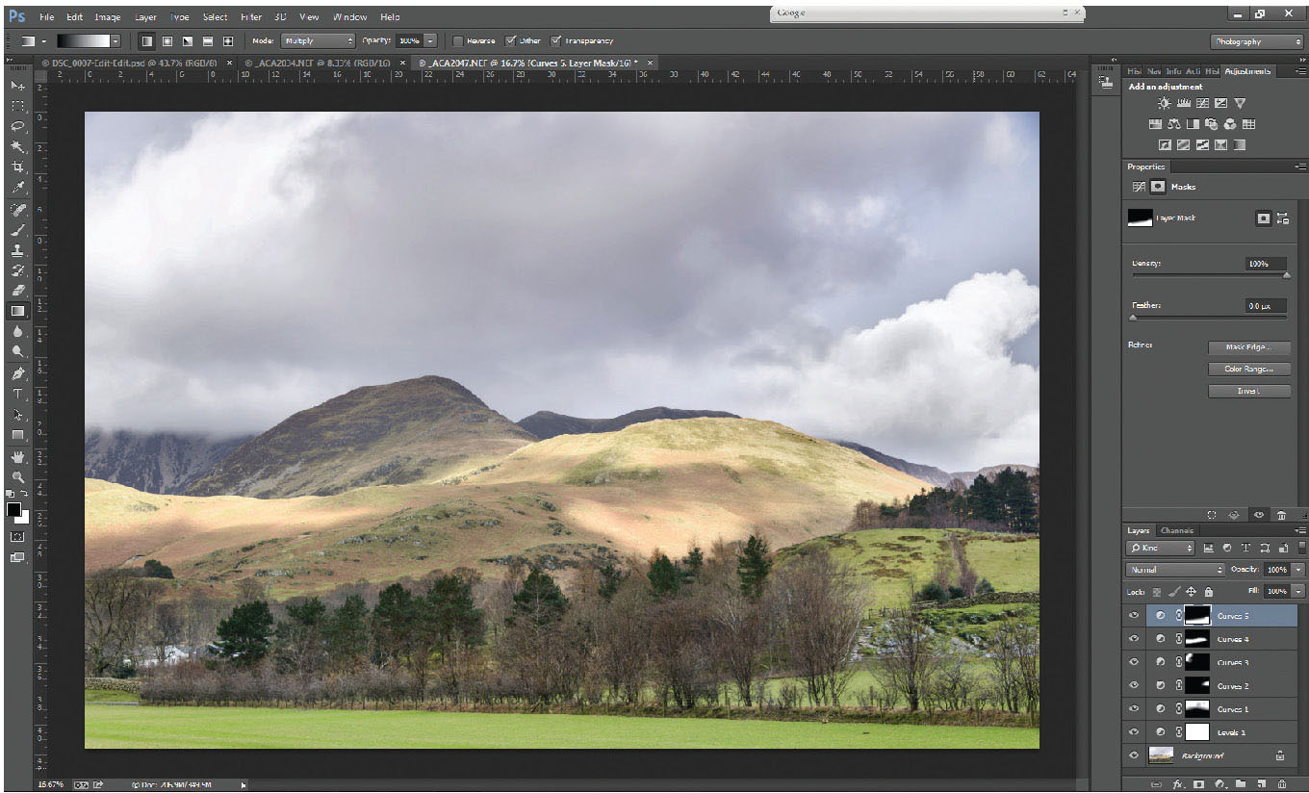The height and width of the screenshot is (793, 1309).
Task: Click the foreground color swatch
Action: pos(13,509)
